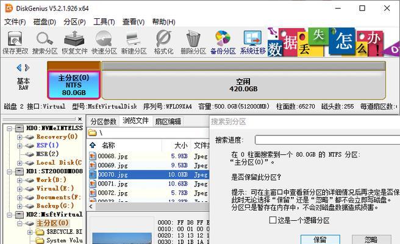The image size is (400, 244).
Task: Click New Partition (新建分区) icon
Action: point(134,43)
